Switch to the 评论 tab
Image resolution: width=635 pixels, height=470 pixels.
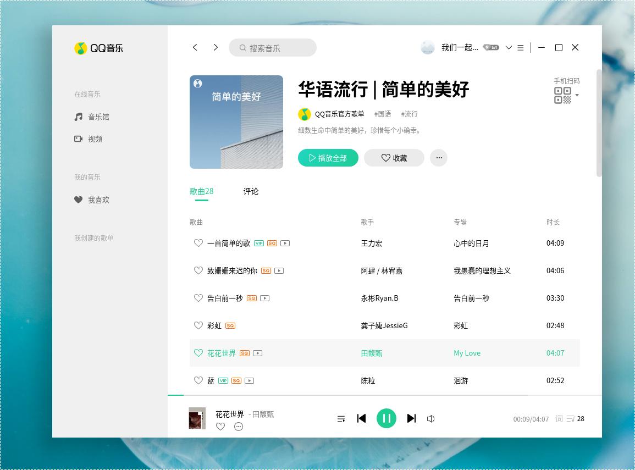click(251, 191)
